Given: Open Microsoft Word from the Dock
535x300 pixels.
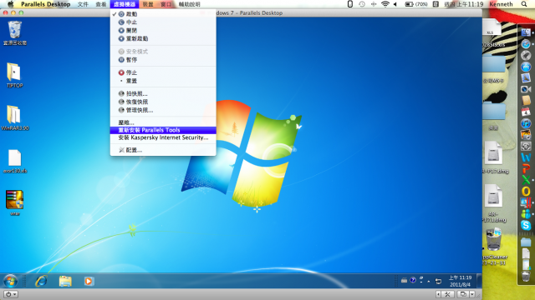Looking at the screenshot, I should (x=526, y=157).
